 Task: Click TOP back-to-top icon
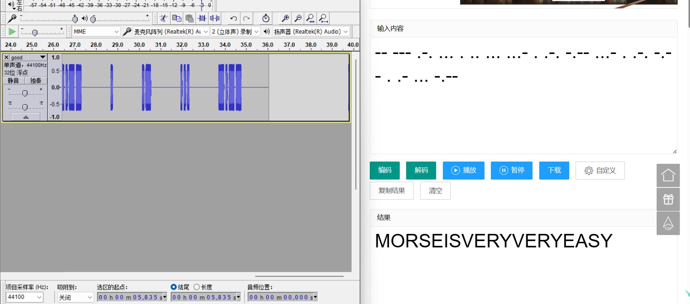(668, 223)
